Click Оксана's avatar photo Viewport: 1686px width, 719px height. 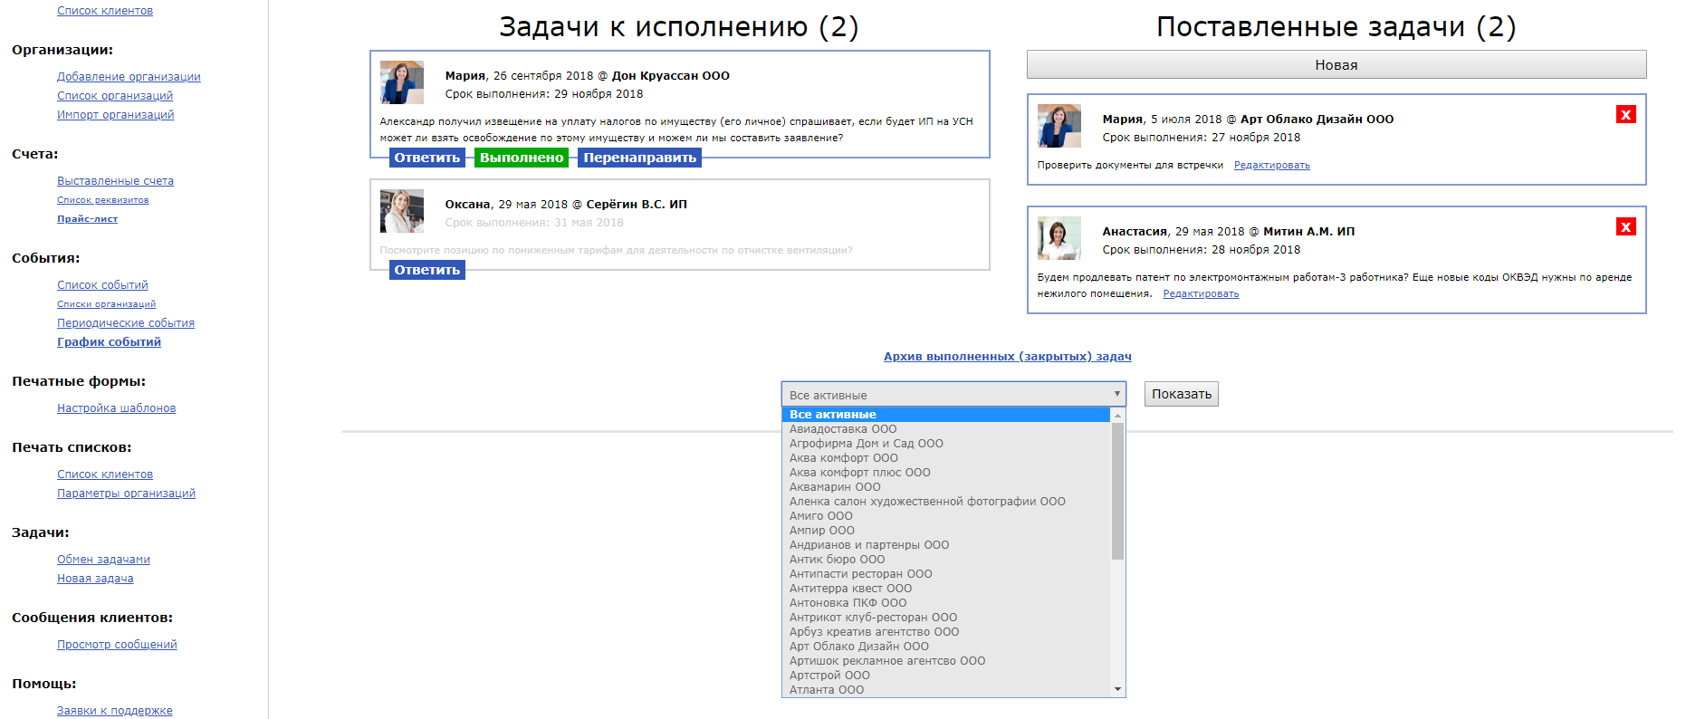[x=401, y=211]
